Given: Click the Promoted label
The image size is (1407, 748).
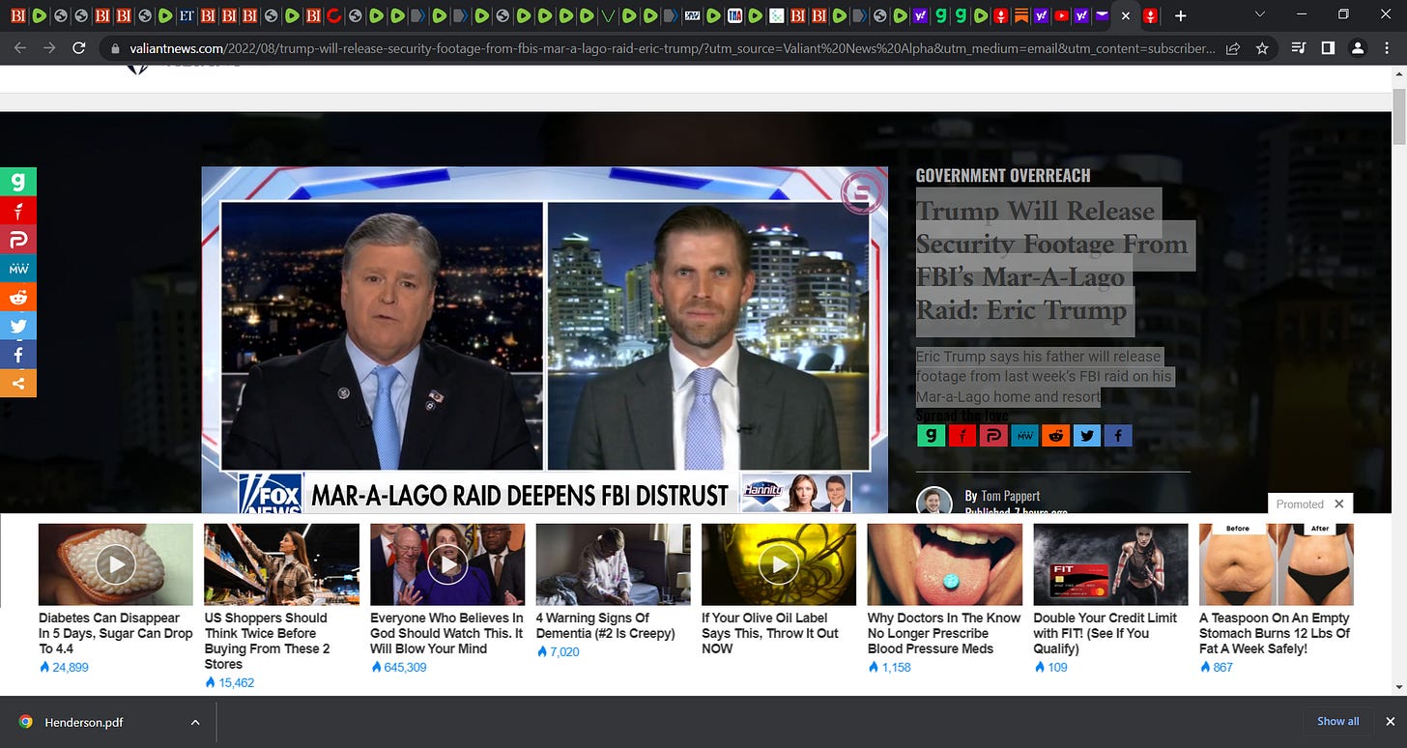Looking at the screenshot, I should click(1300, 503).
